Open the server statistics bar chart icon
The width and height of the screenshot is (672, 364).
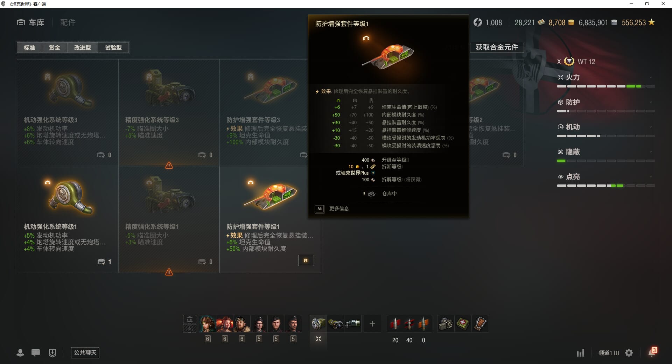click(580, 353)
